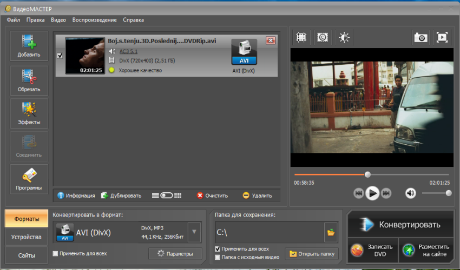Open the Файл menu
The width and height of the screenshot is (460, 270).
tap(14, 20)
